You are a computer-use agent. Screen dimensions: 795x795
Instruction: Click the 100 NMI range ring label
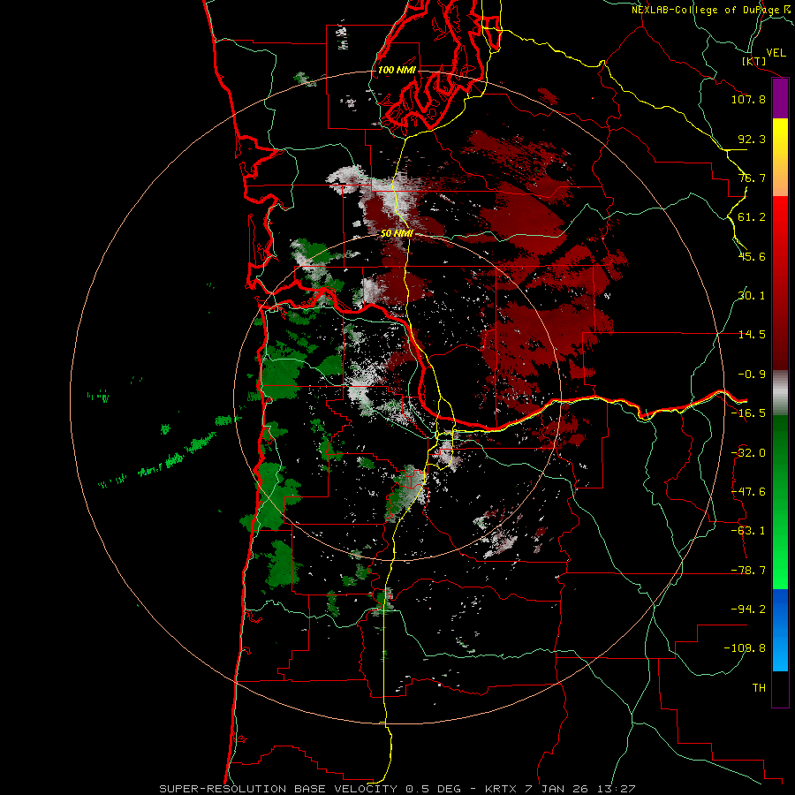(x=397, y=70)
